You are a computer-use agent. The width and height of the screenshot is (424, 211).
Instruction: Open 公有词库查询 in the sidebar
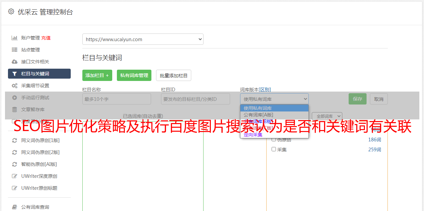click(35, 207)
